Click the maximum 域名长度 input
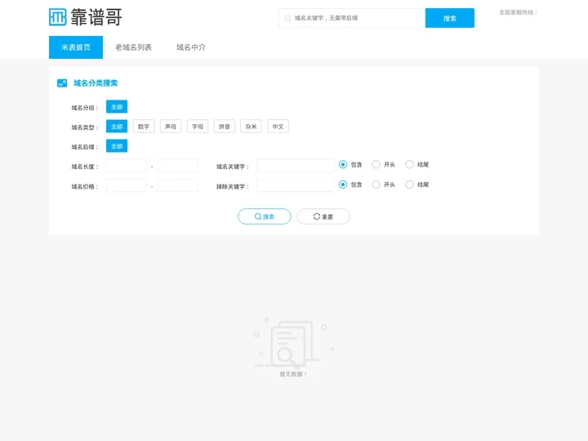The image size is (588, 441). (177, 165)
